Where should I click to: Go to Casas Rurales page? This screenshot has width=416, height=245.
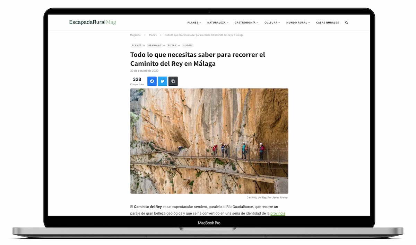pos(327,23)
